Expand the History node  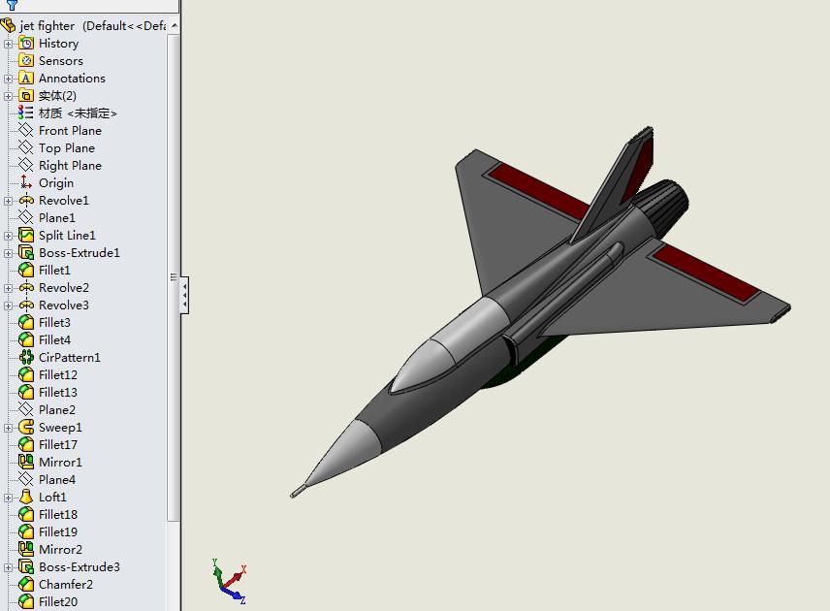[8, 44]
